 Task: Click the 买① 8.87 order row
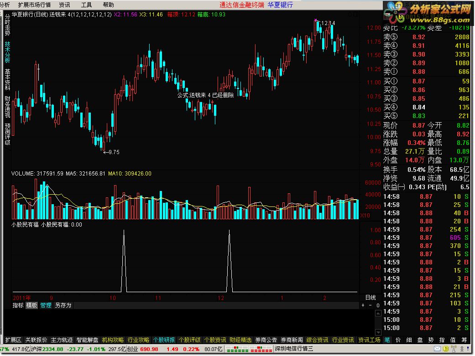(427, 81)
